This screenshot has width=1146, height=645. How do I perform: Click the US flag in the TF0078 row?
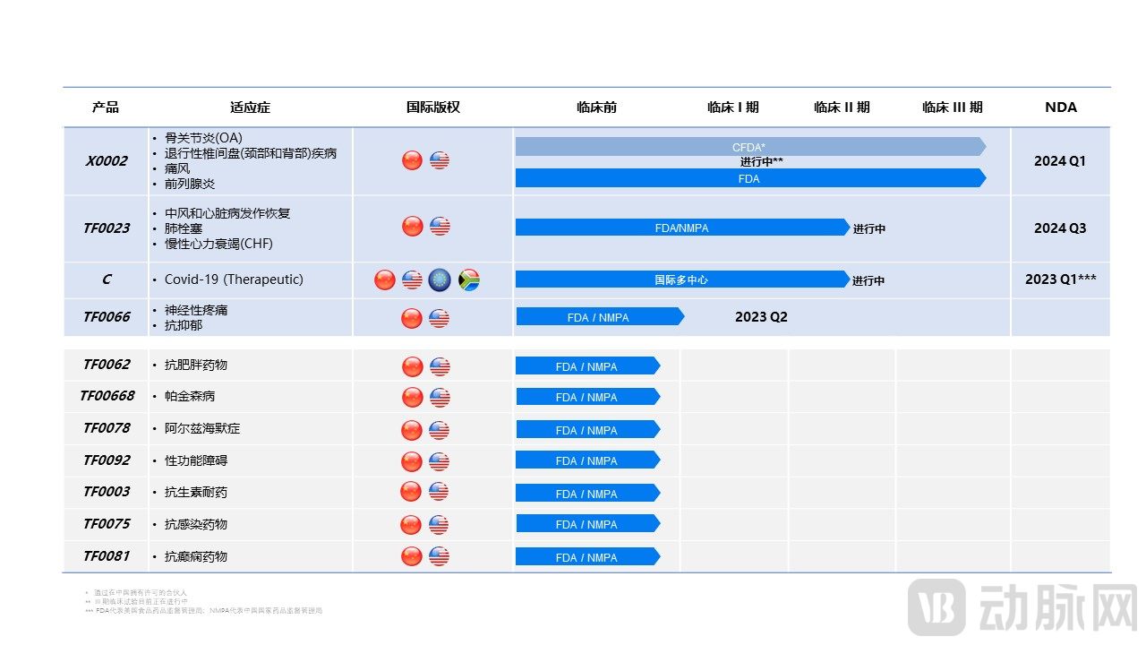[439, 428]
